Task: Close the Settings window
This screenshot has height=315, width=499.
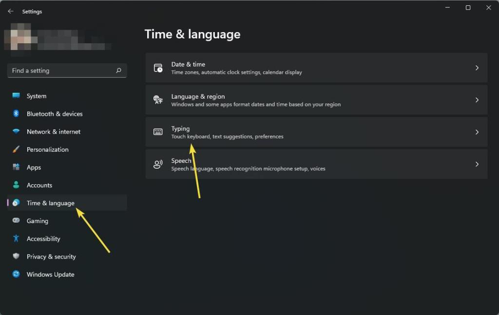Action: point(488,7)
